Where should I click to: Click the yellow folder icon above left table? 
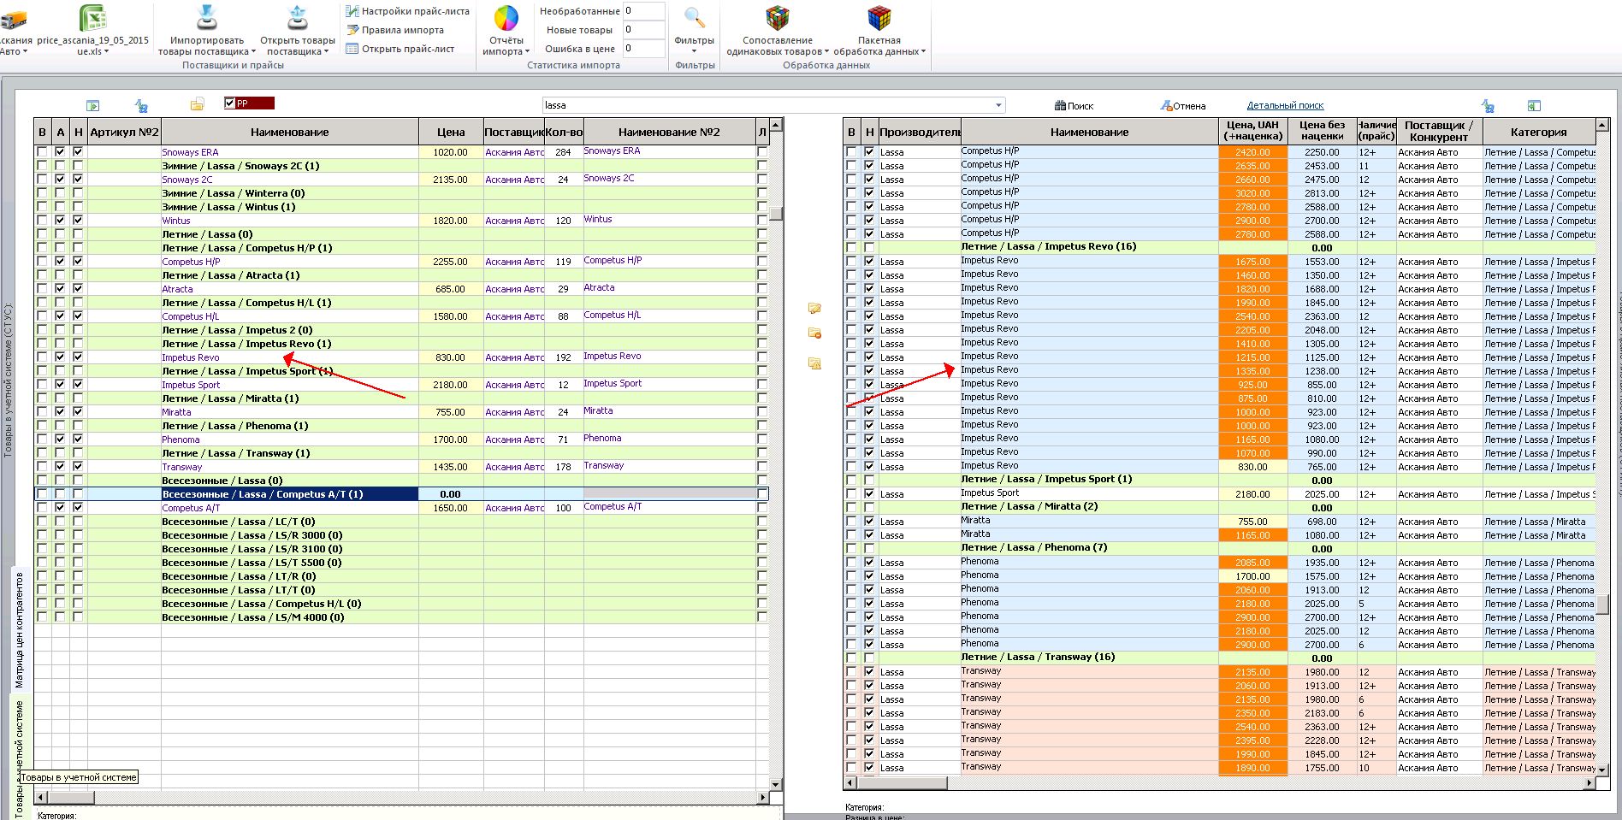tap(197, 104)
